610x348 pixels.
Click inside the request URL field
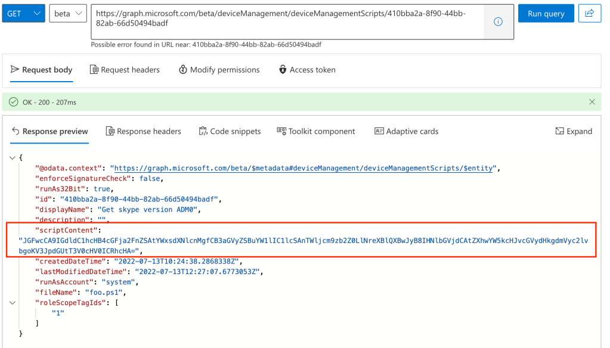[x=286, y=18]
